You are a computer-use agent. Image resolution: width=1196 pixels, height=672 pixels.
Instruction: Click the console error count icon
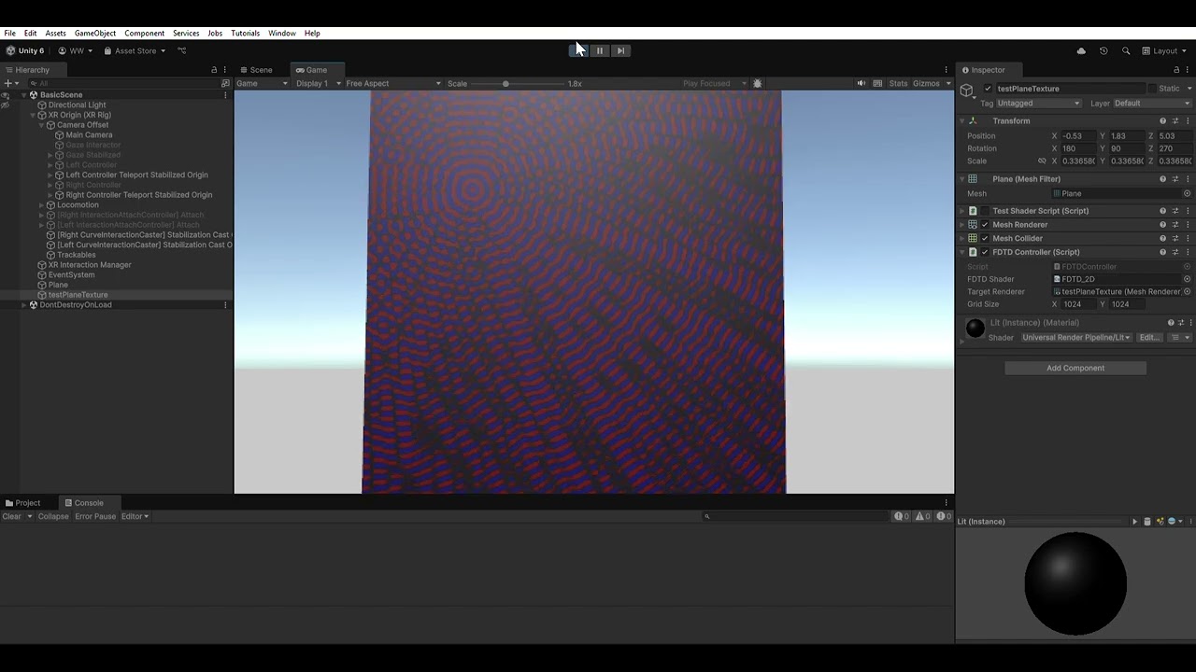943,516
